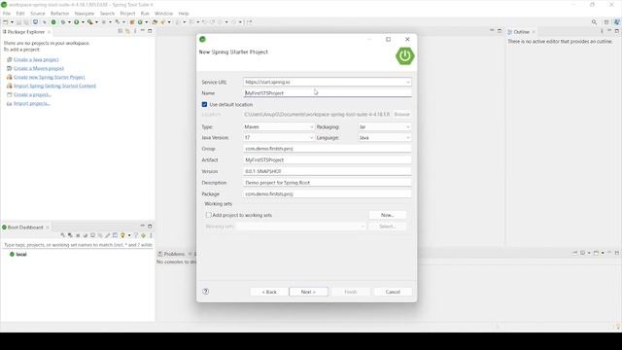The image size is (622, 350).
Task: Open the Navigate menu
Action: [85, 14]
